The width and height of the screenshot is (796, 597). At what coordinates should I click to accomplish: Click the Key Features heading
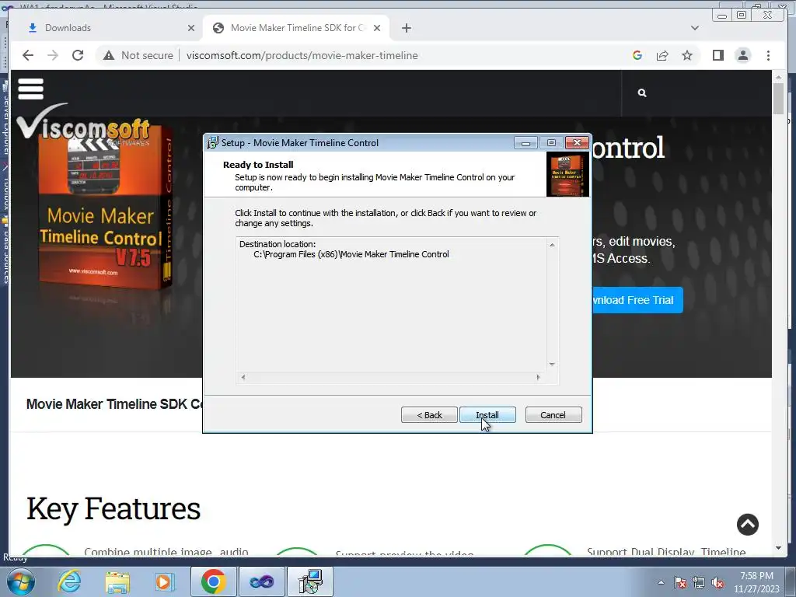click(x=113, y=509)
